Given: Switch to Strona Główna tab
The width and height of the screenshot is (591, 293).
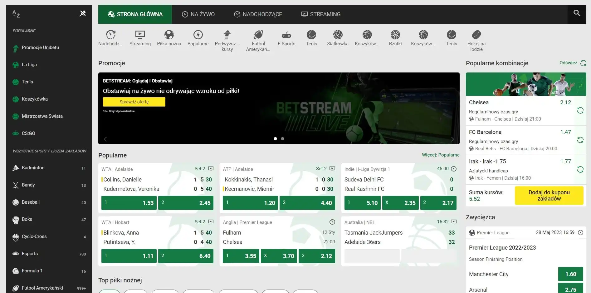Looking at the screenshot, I should pos(135,14).
